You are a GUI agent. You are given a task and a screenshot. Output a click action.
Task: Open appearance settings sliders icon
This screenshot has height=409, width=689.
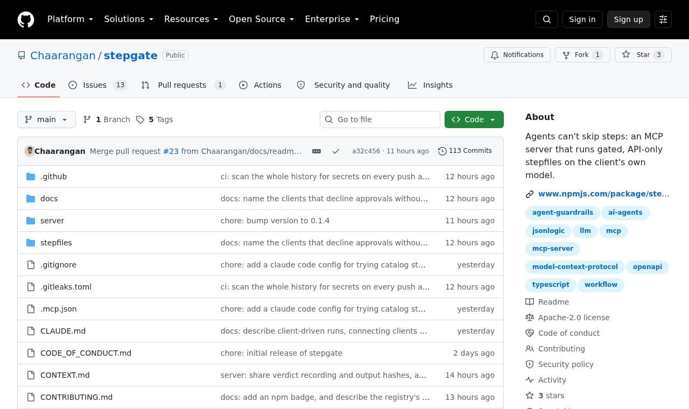pos(663,19)
